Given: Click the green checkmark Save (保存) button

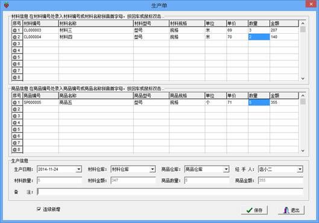Looking at the screenshot, I should 254,210.
